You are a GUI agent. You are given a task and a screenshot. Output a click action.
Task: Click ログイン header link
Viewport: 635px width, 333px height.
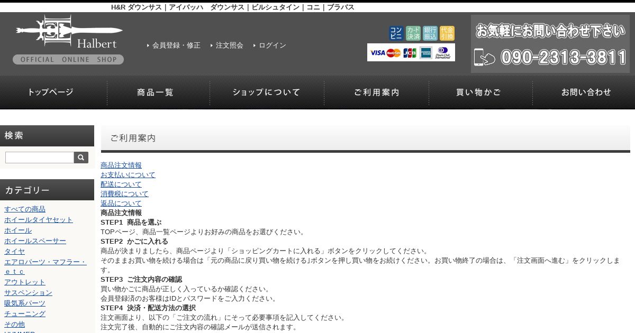point(273,45)
